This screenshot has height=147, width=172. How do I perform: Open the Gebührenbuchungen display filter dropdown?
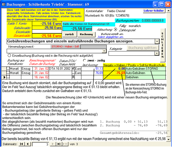coord(157,41)
